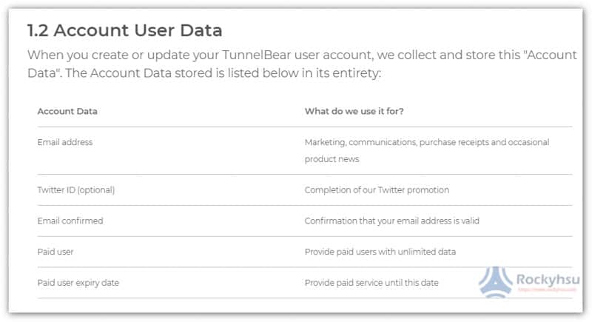Screen dimensions: 592x322
Task: Click 'Provide paid service until this date'
Action: [x=371, y=283]
